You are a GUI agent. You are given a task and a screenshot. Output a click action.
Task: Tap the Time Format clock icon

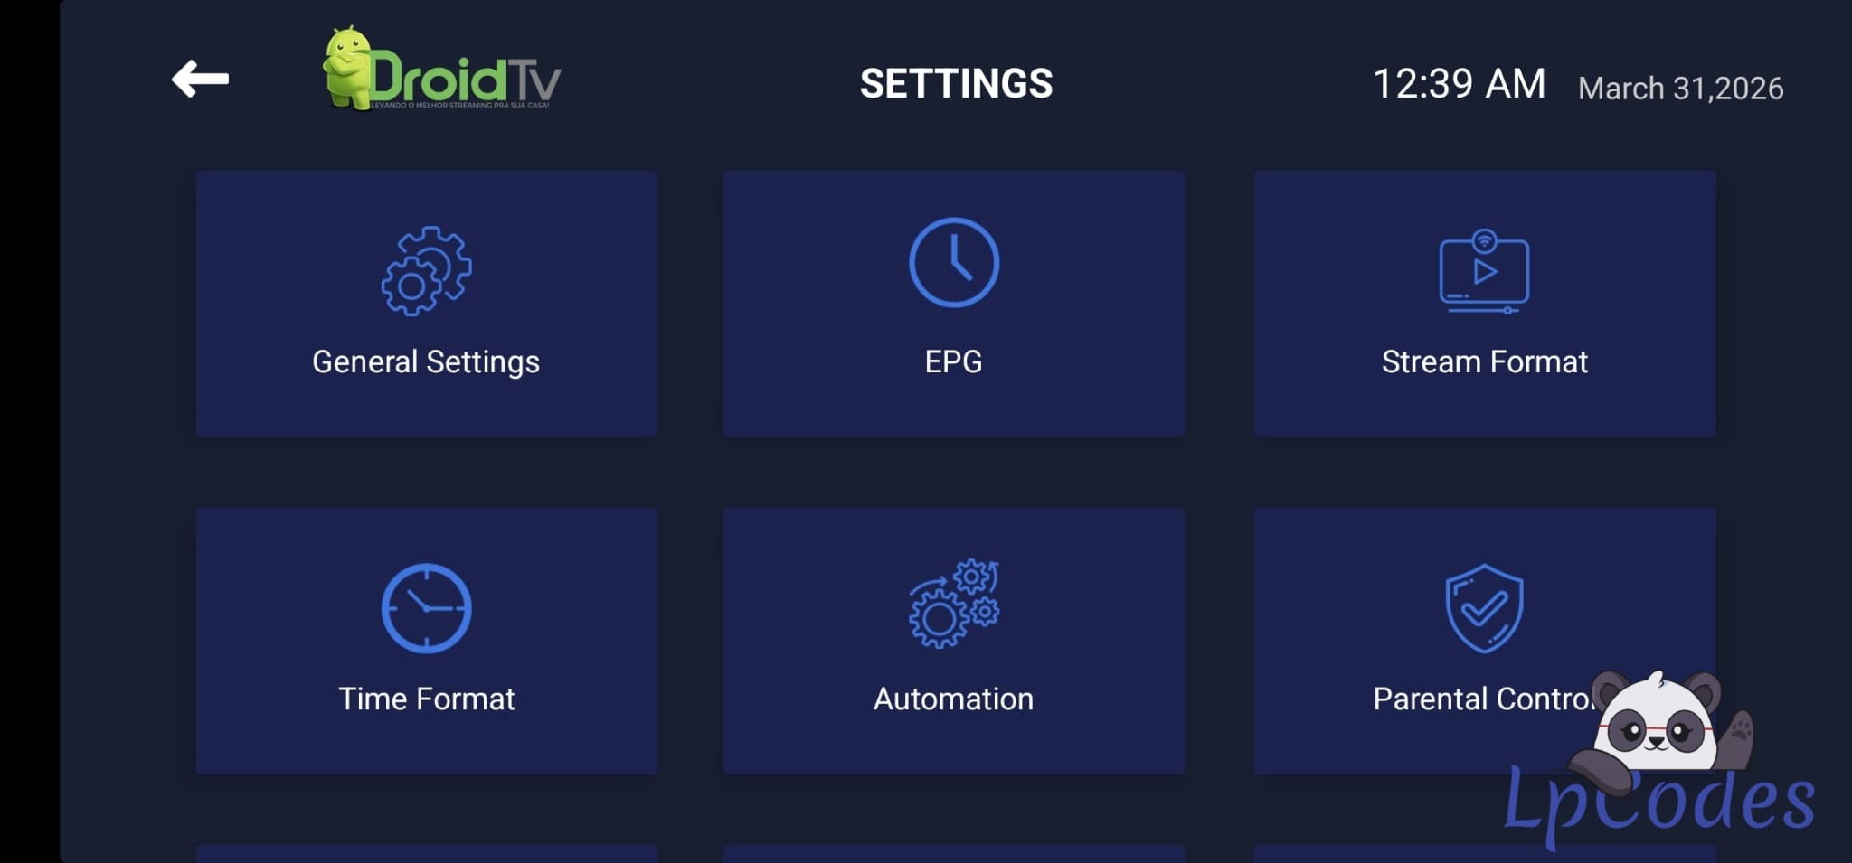[x=426, y=608]
